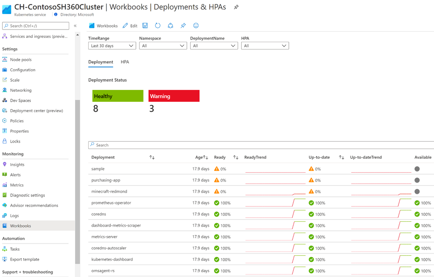Save the workbook with the floppy disk icon
The image size is (434, 277).
[x=145, y=26]
